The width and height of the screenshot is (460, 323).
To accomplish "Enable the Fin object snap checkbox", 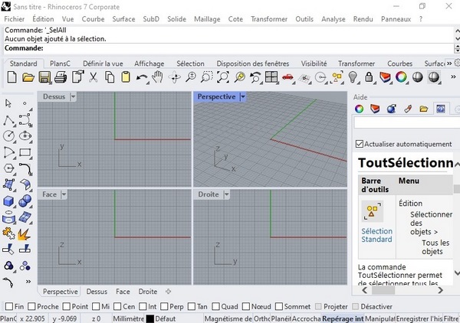I will pyautogui.click(x=9, y=306).
